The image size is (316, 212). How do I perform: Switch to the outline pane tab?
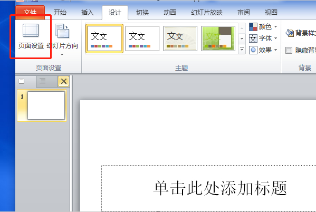click(x=46, y=81)
